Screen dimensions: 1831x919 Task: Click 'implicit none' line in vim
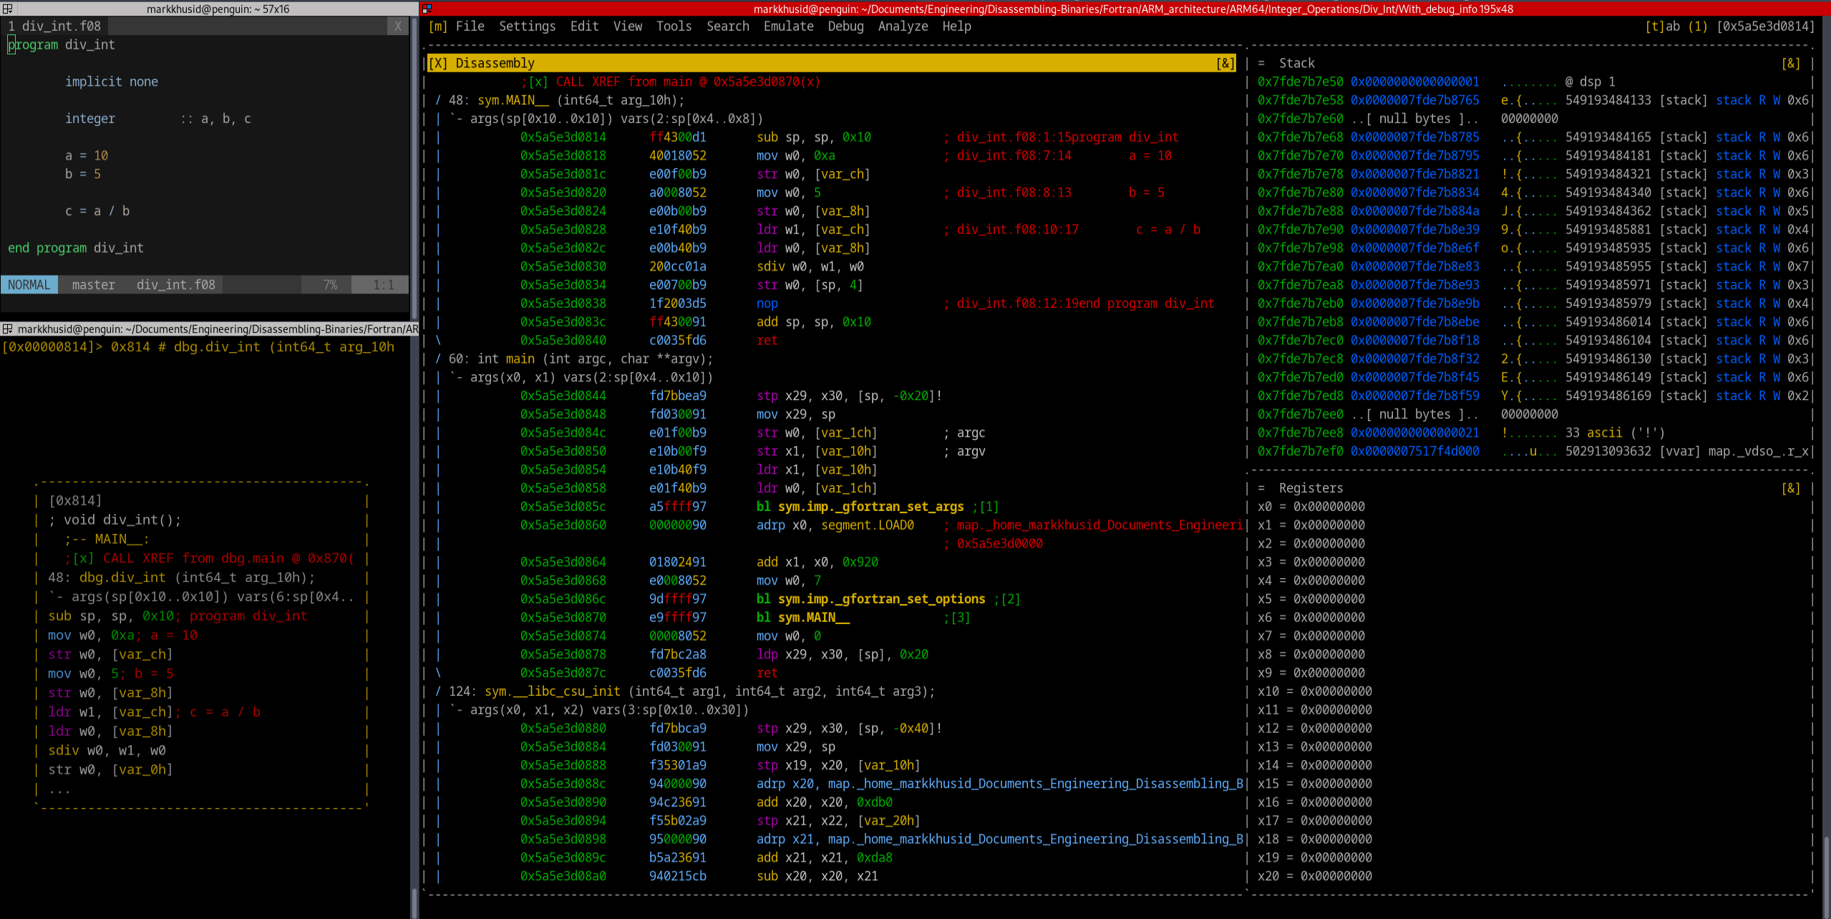[112, 82]
